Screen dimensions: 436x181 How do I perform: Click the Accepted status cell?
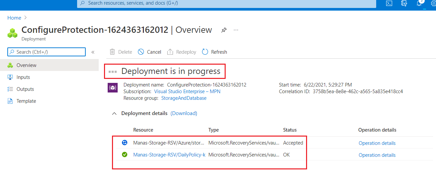(293, 143)
